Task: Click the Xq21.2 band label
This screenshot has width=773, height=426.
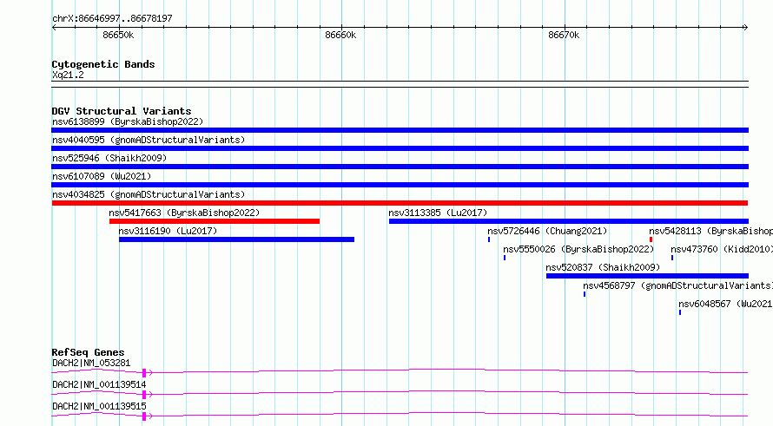Action: point(68,75)
